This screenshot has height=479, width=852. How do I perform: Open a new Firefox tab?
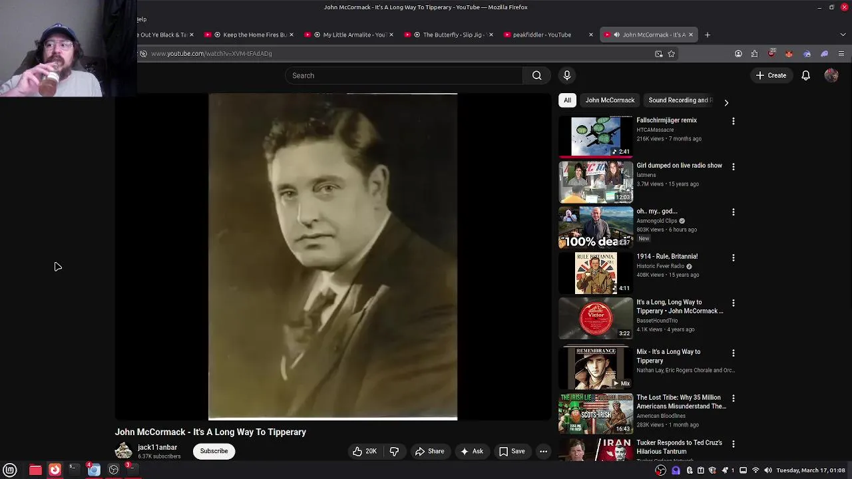(x=708, y=35)
